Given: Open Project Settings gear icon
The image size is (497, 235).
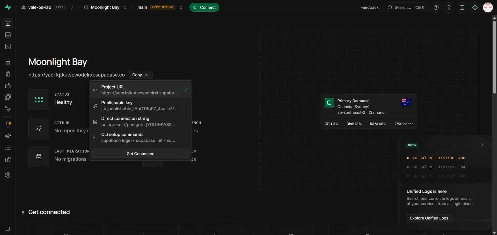Looking at the screenshot, I should coord(8,175).
